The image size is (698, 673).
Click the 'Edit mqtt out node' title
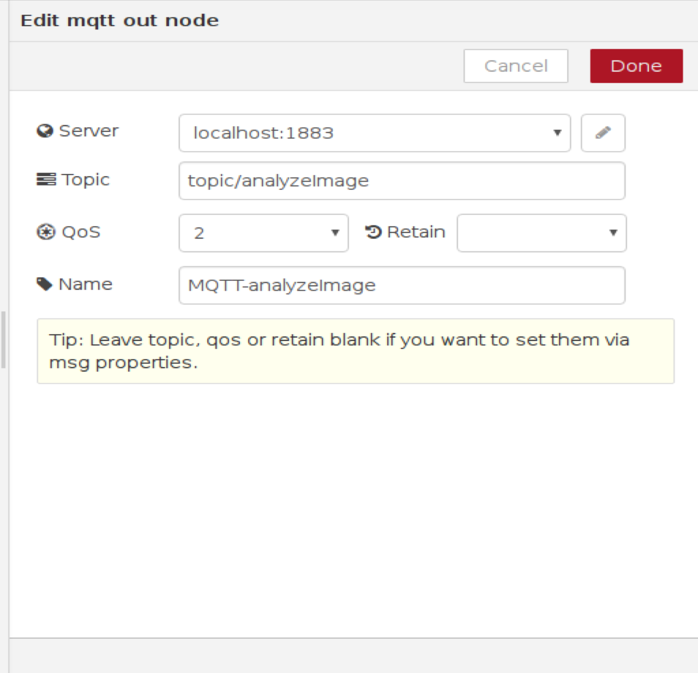pyautogui.click(x=119, y=21)
